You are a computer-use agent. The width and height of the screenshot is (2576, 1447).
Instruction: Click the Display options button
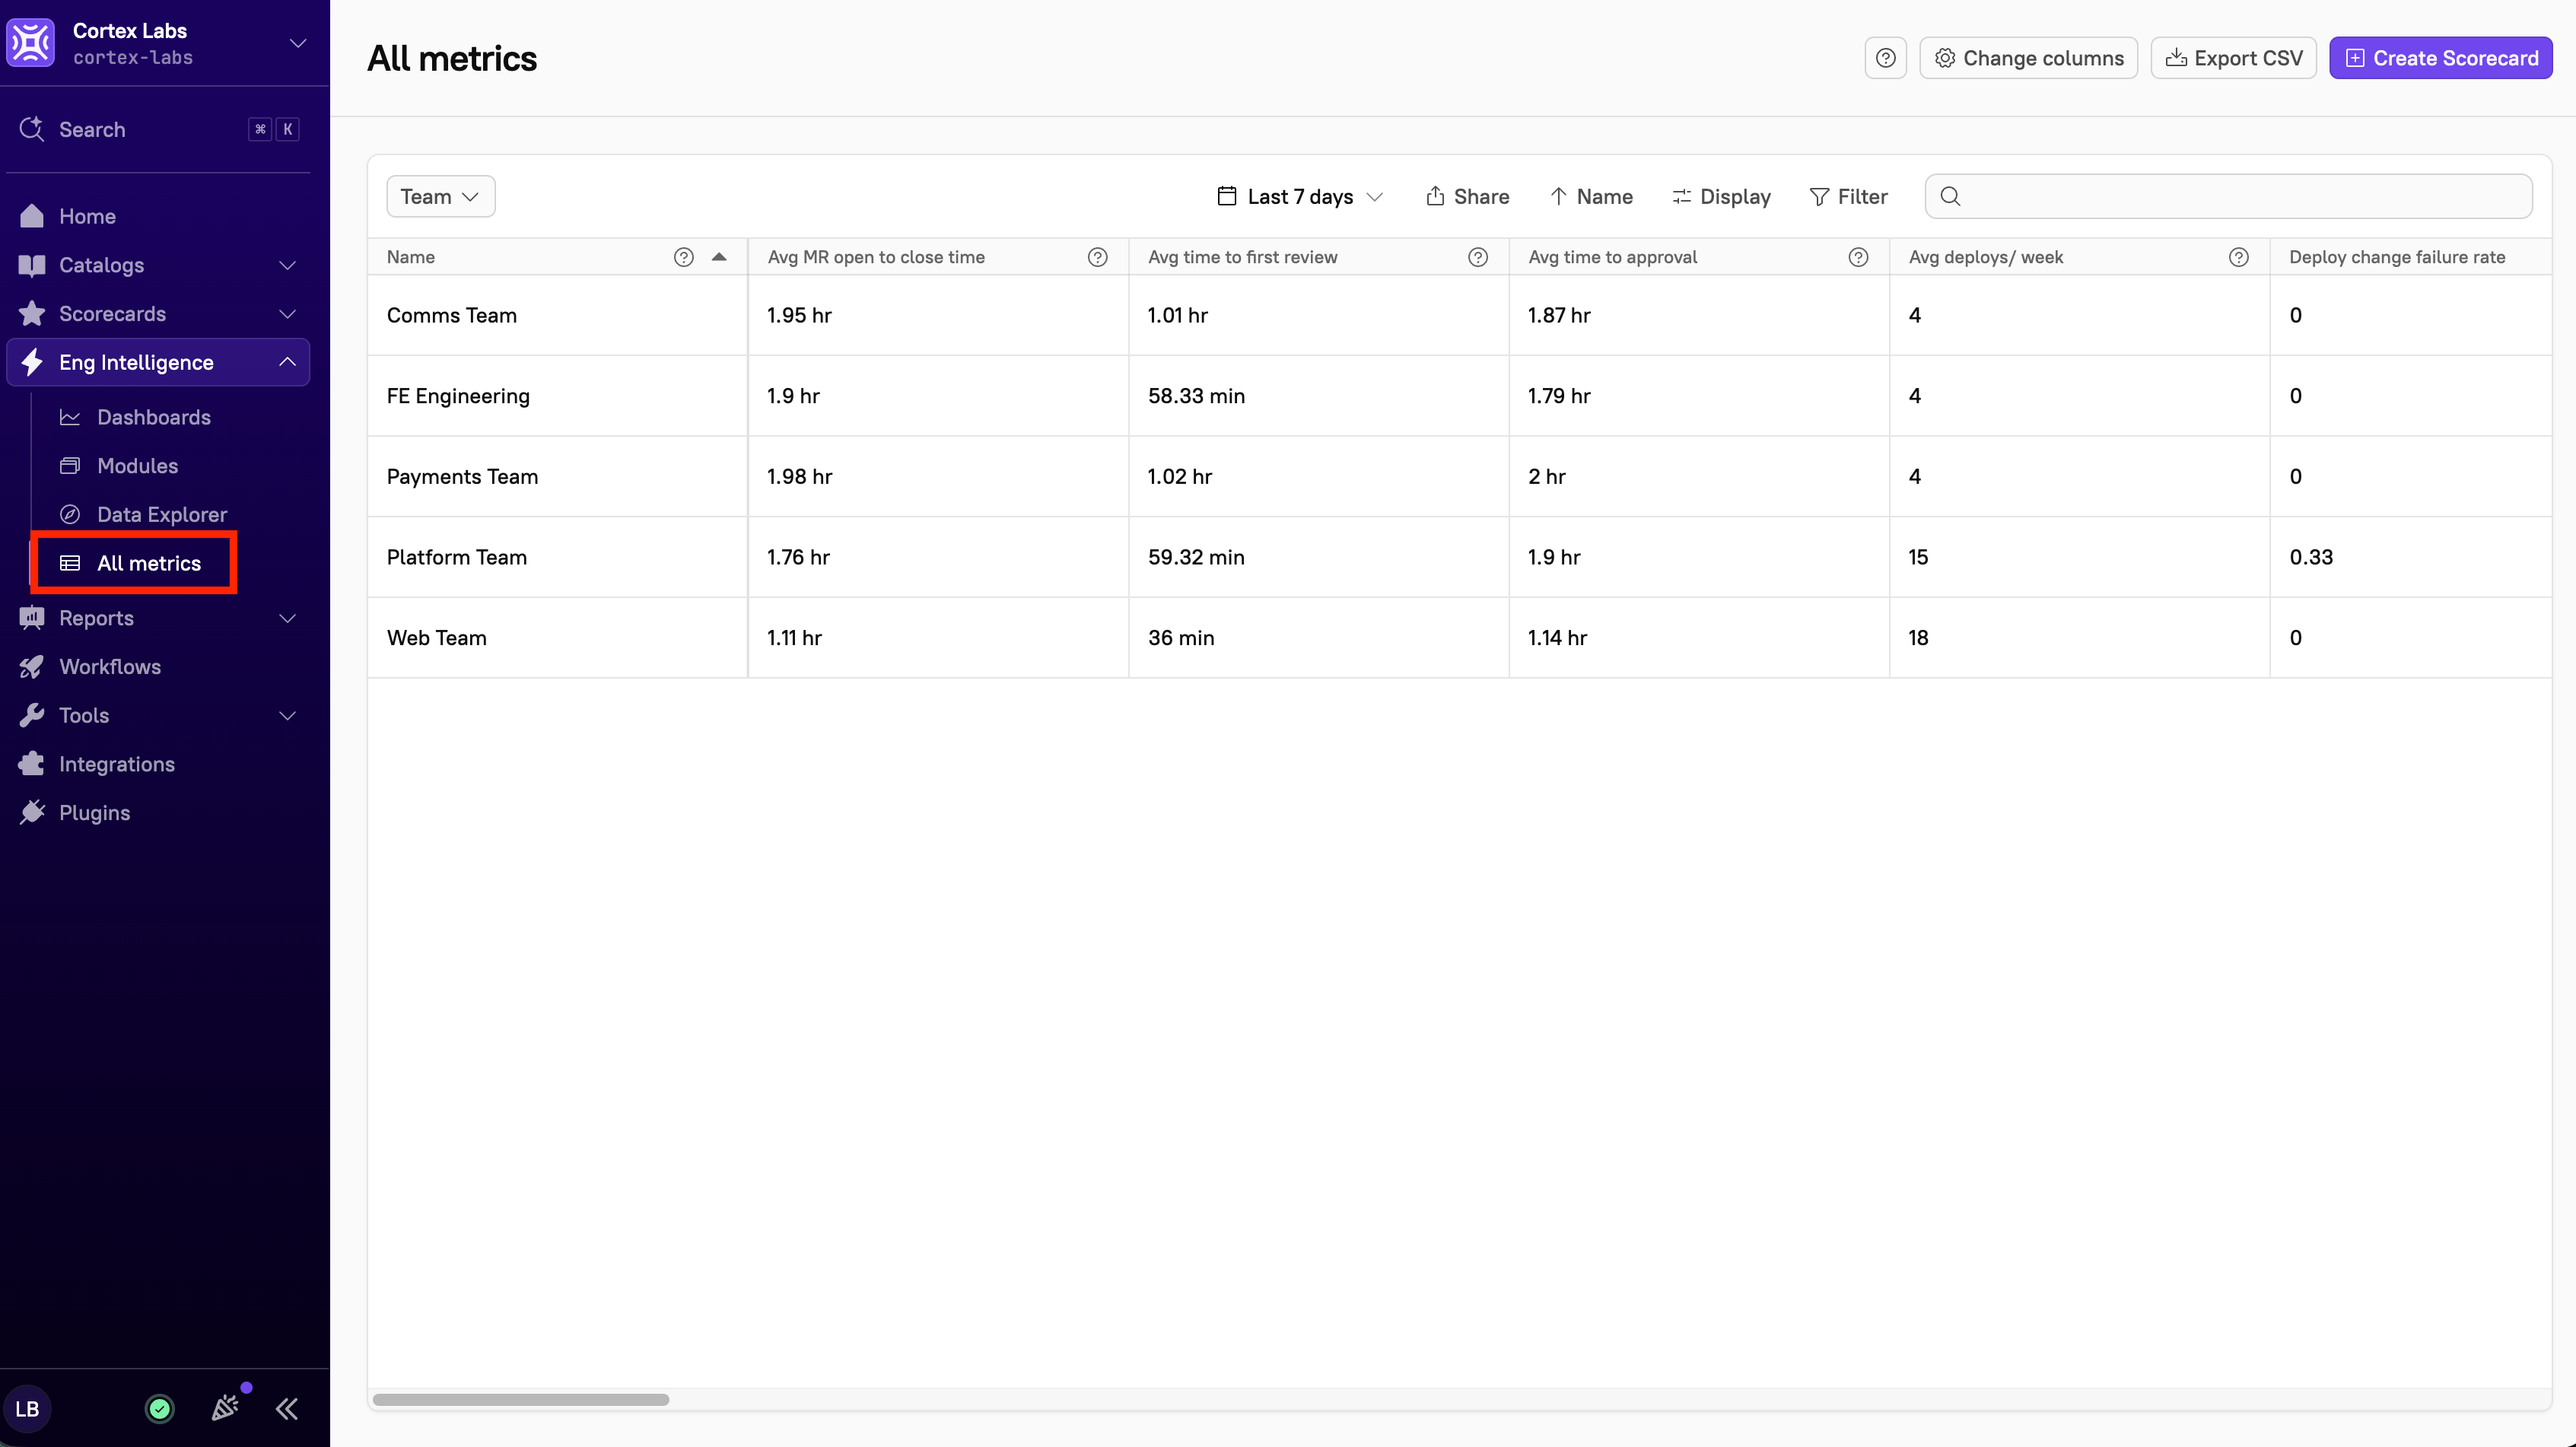pos(1721,196)
